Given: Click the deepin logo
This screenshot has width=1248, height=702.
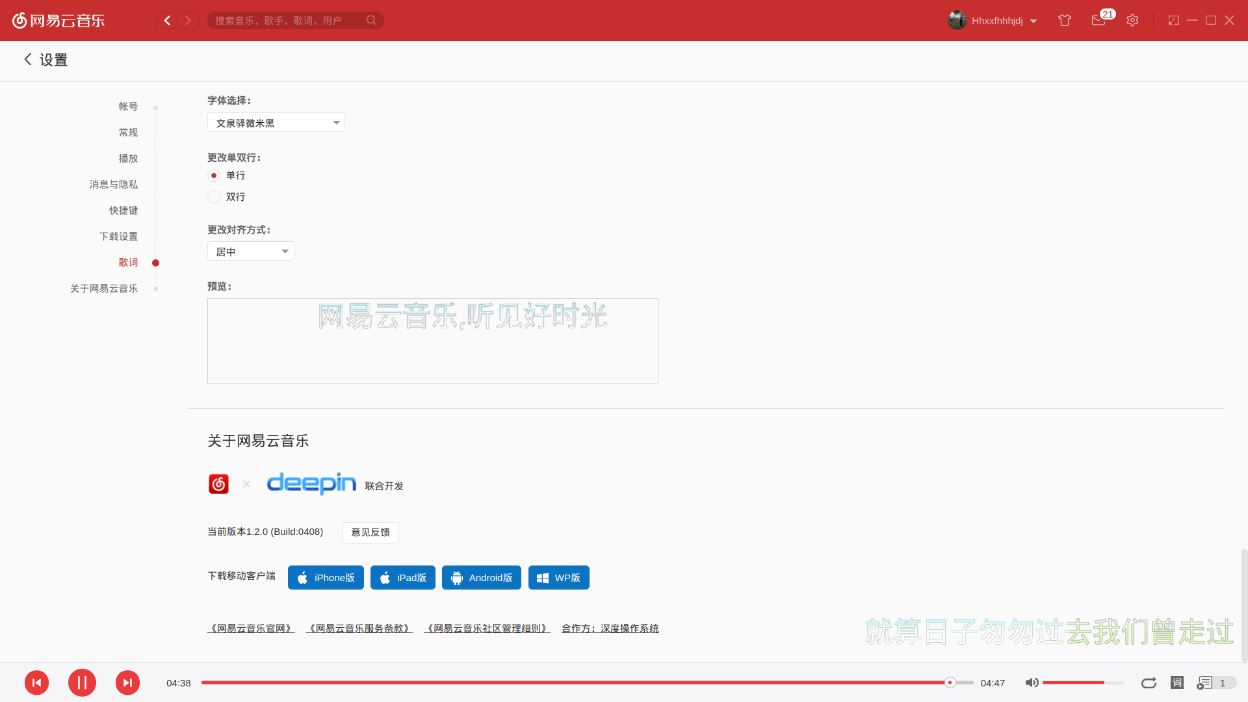Looking at the screenshot, I should coord(311,484).
